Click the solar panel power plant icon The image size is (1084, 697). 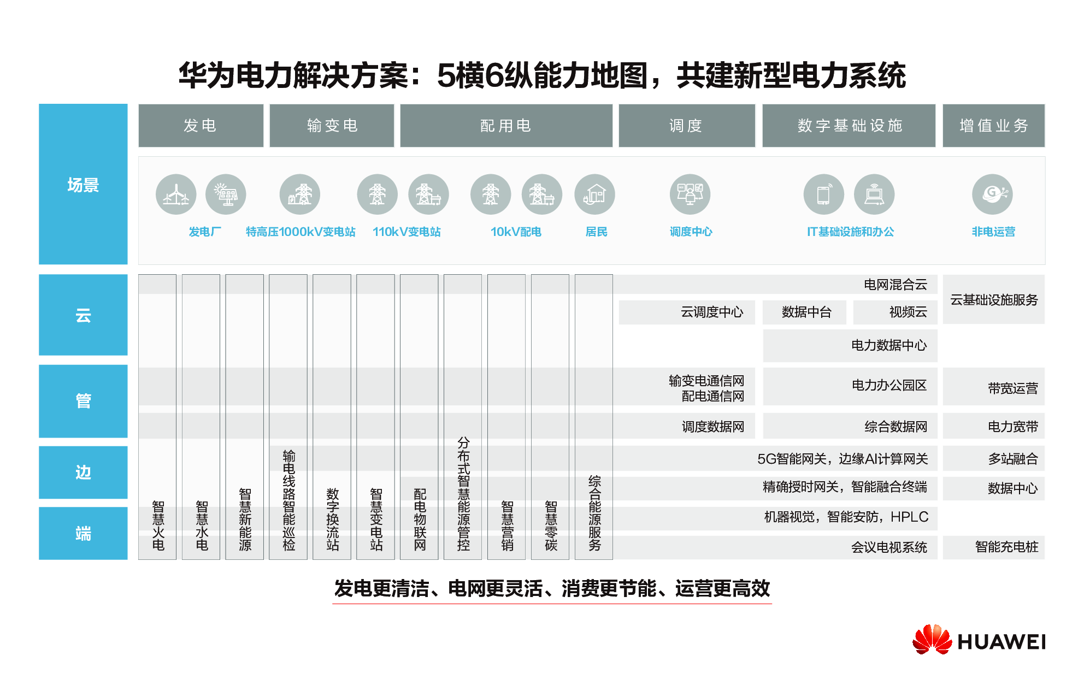tap(226, 194)
